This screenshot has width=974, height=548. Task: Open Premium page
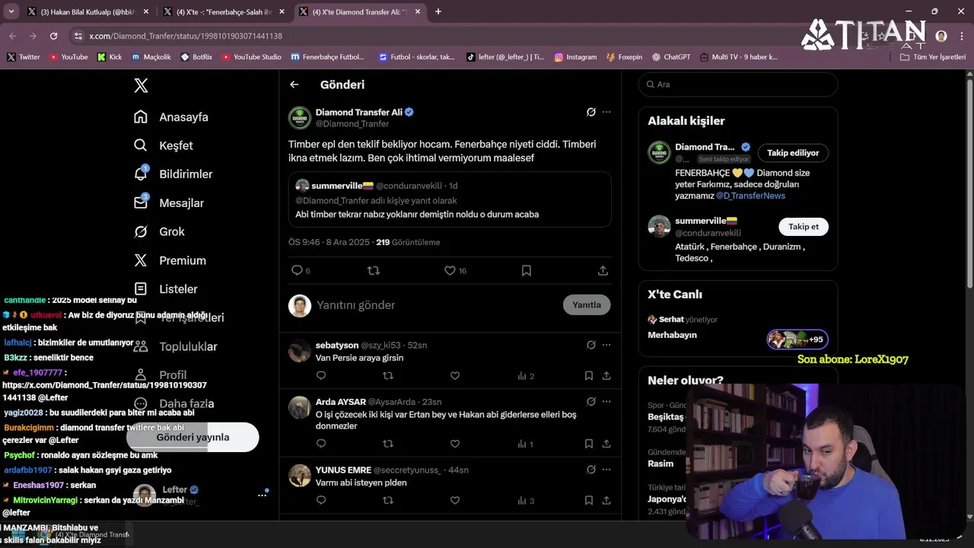pyautogui.click(x=170, y=260)
